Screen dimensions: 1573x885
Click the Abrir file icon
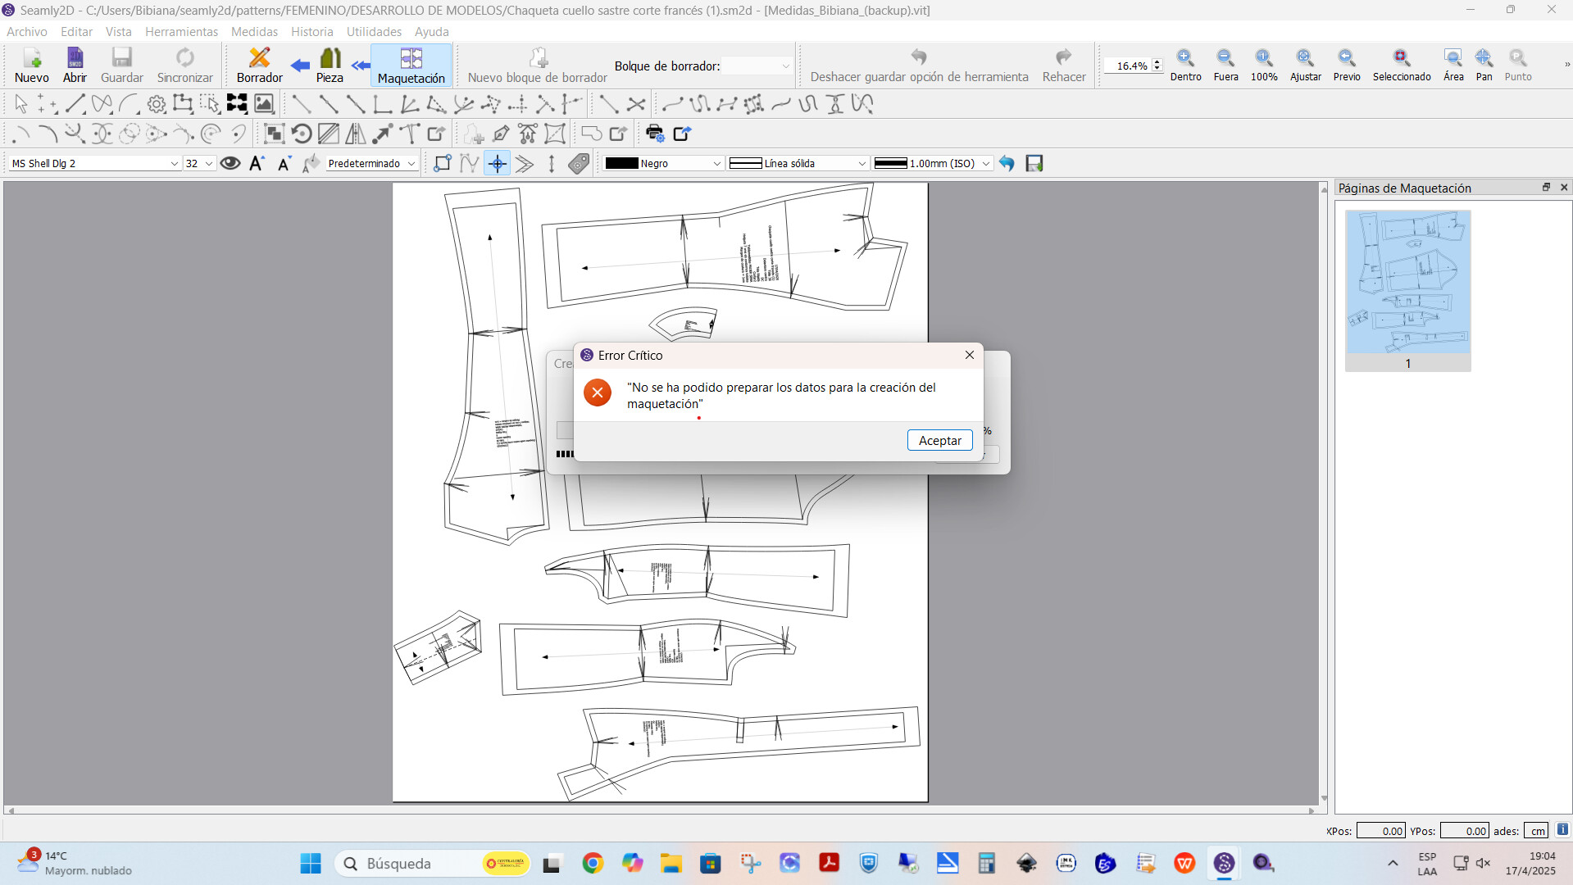(75, 66)
